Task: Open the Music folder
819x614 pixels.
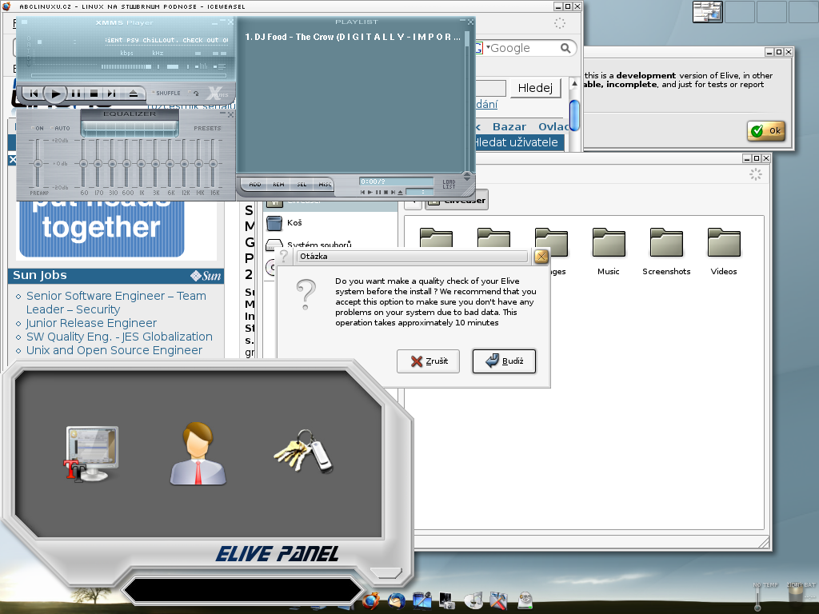Action: click(609, 243)
